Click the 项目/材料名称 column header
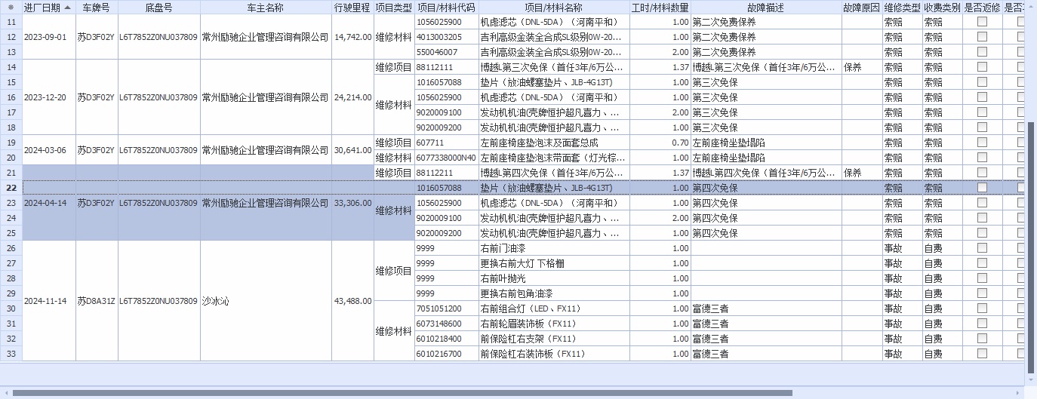This screenshot has width=1037, height=399. [554, 8]
